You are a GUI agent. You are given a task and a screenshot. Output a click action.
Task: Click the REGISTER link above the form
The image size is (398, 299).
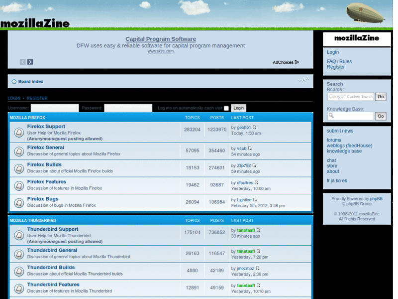[37, 98]
